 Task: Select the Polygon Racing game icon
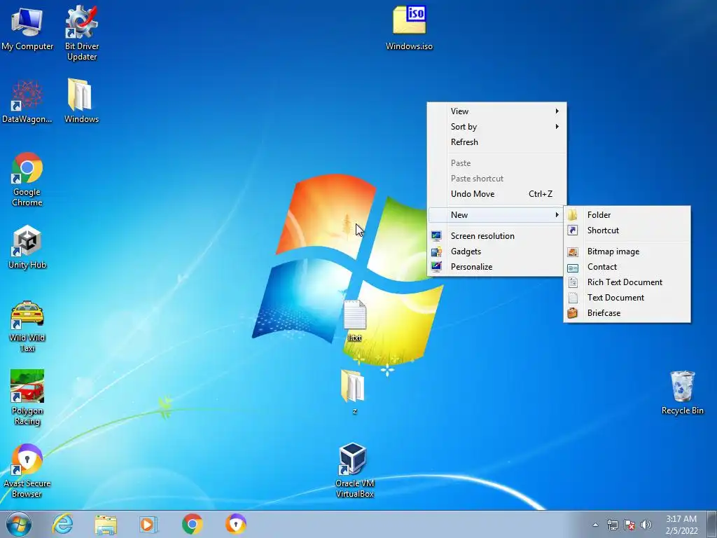27,398
